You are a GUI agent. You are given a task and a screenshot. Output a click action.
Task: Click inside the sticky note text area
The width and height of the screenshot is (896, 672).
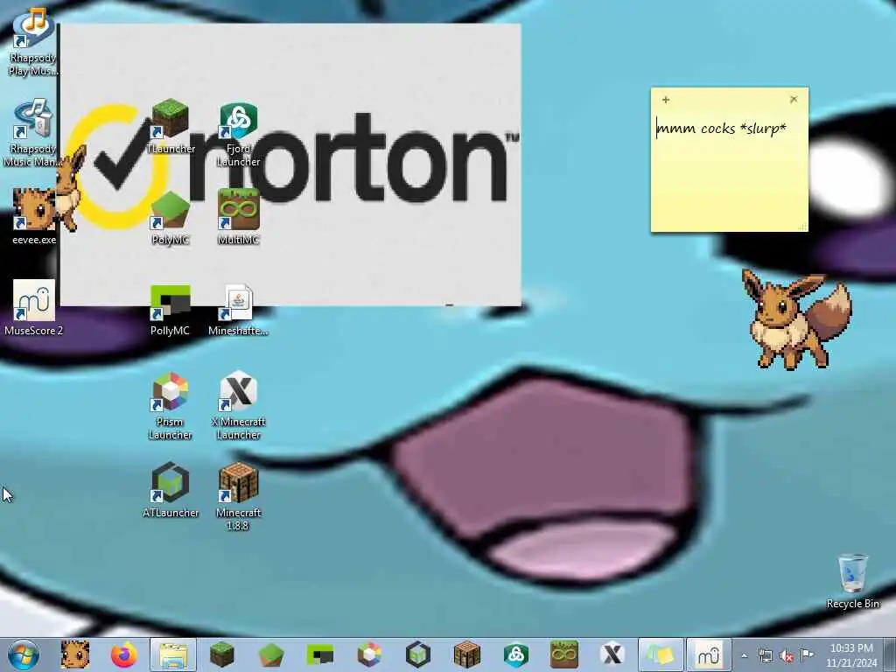[x=730, y=170]
